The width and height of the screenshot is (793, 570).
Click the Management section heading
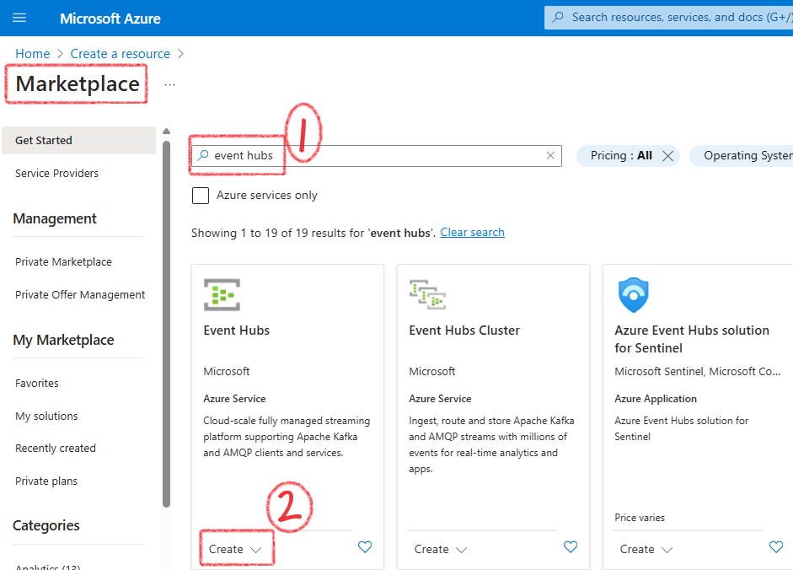point(55,218)
